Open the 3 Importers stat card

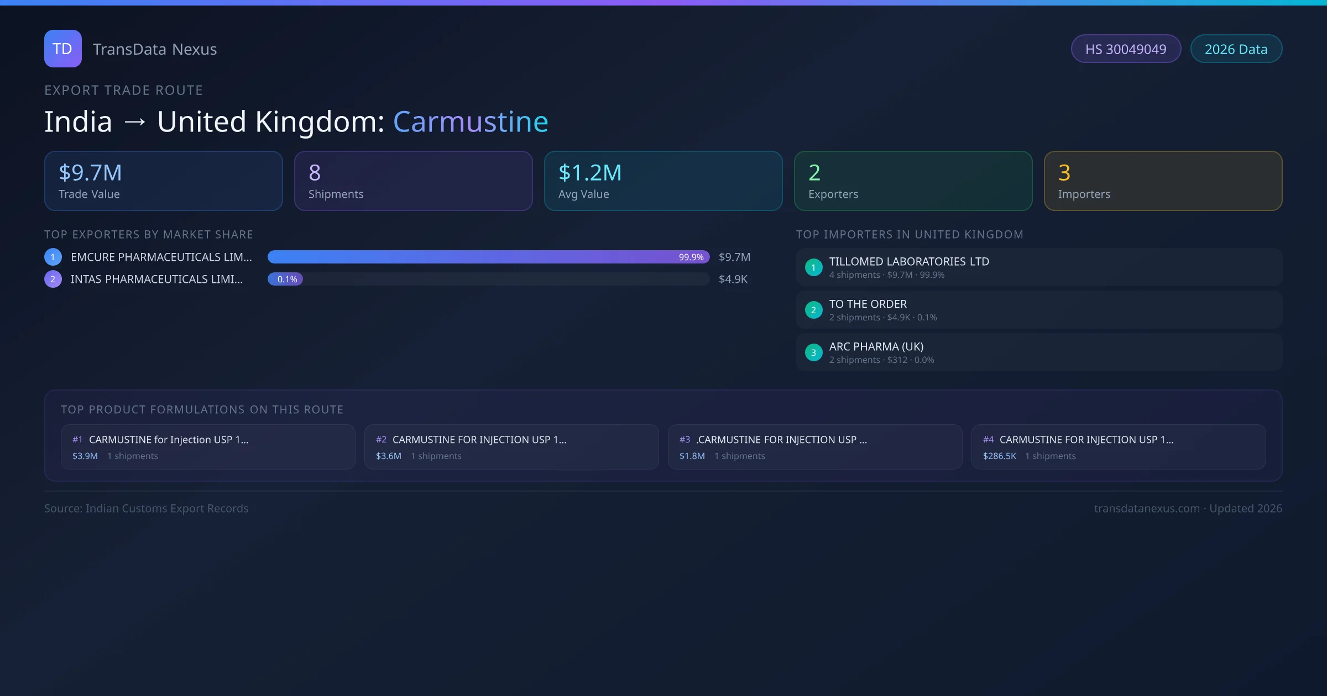pos(1163,181)
